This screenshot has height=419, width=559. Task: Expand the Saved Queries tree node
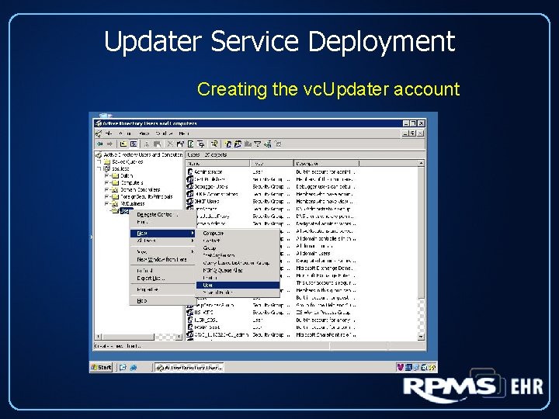(99, 161)
